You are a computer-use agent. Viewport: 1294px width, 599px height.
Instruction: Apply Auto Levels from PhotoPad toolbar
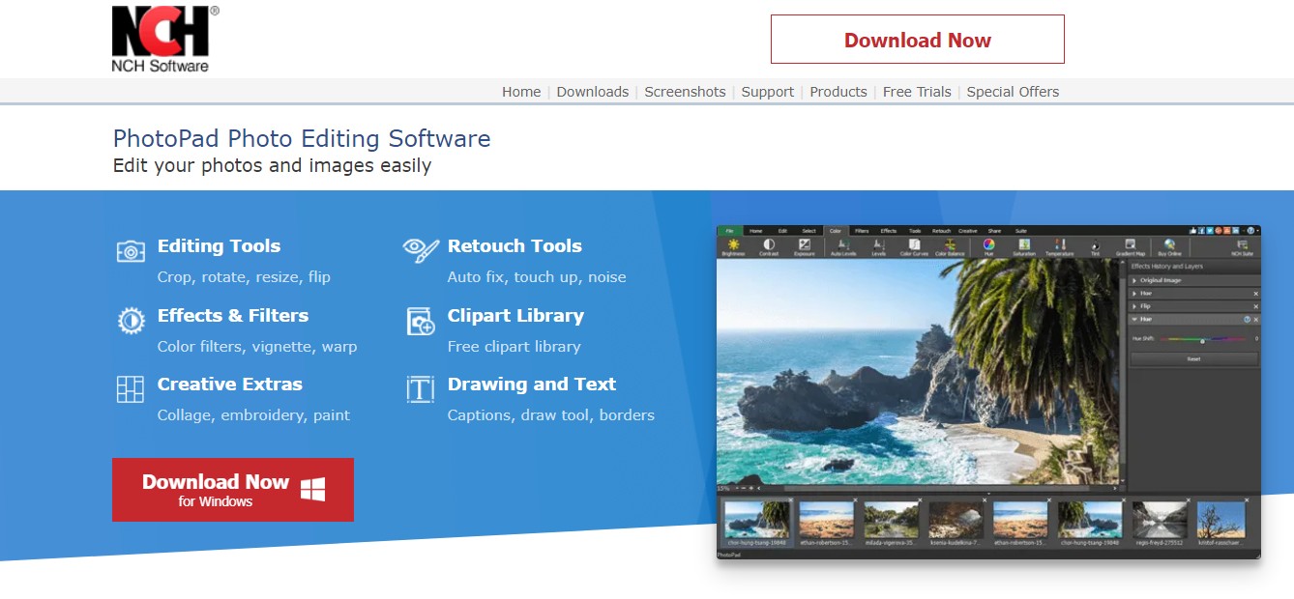[843, 247]
